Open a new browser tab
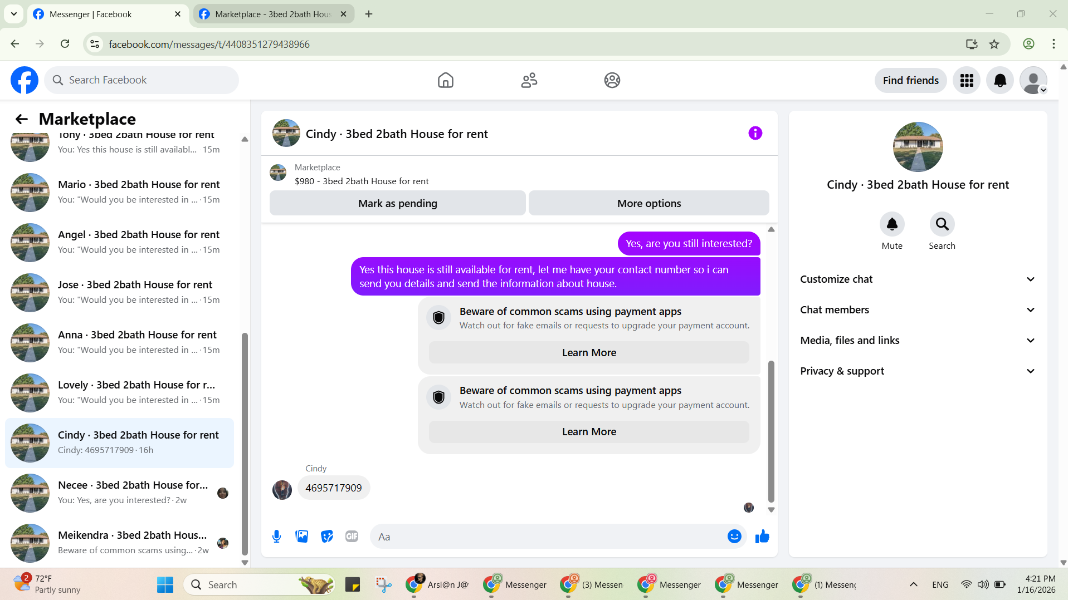The width and height of the screenshot is (1068, 600). (368, 14)
